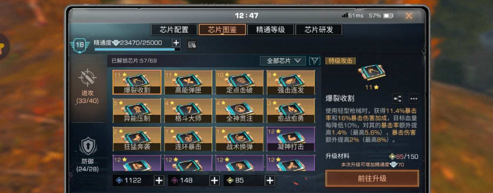Add gold currency next to 85
This screenshot has width=493, height=193.
(x=270, y=180)
